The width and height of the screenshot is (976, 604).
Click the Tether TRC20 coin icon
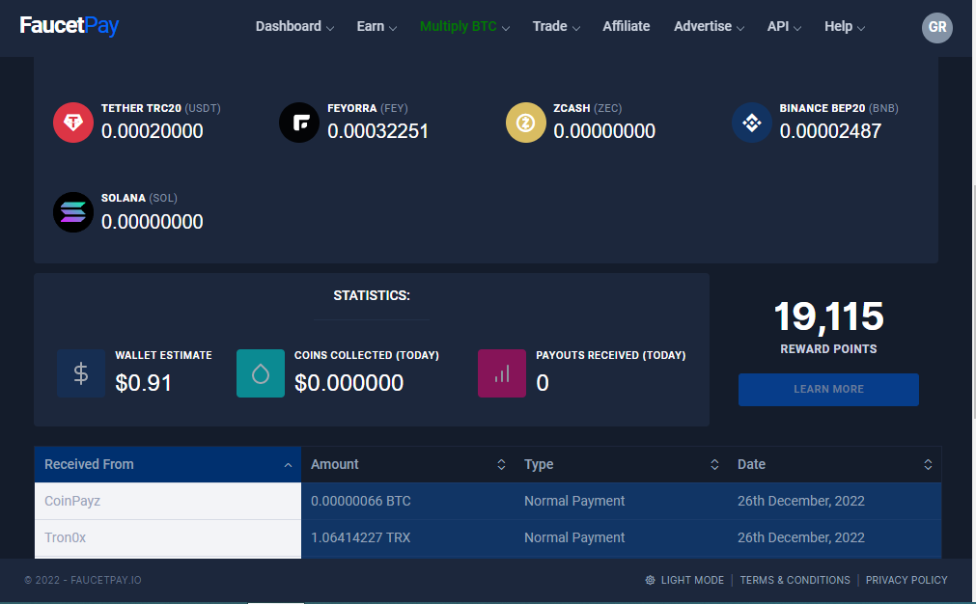pos(73,123)
